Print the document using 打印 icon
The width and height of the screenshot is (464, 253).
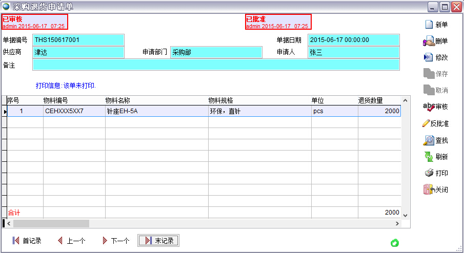[x=429, y=173]
